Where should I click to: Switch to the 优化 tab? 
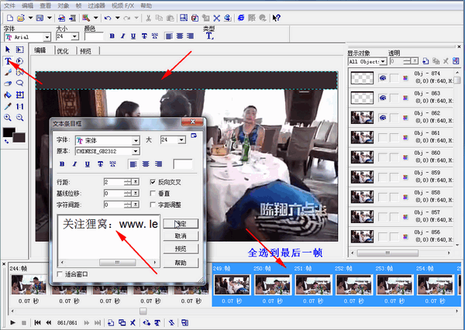click(63, 51)
